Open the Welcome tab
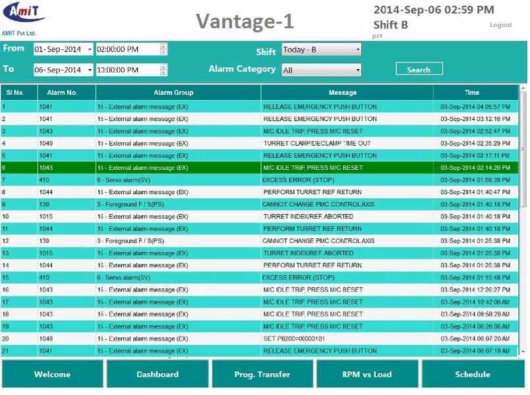The height and width of the screenshot is (395, 530). pos(52,374)
